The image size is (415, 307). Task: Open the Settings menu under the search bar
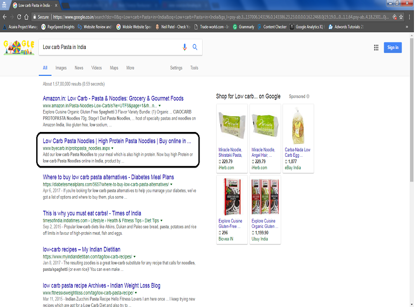(176, 68)
